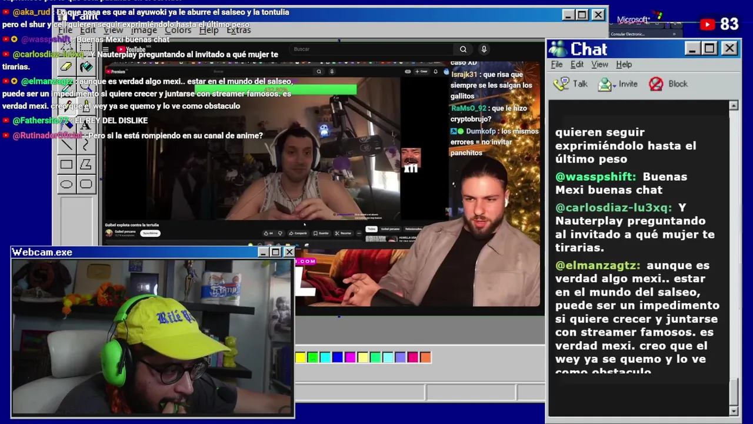Click the inner video's notification bell
The height and width of the screenshot is (424, 753).
pyautogui.click(x=435, y=71)
